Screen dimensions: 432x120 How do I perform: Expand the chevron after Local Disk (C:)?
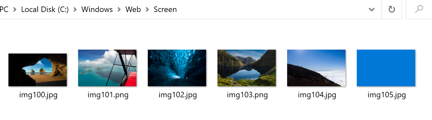[75, 10]
